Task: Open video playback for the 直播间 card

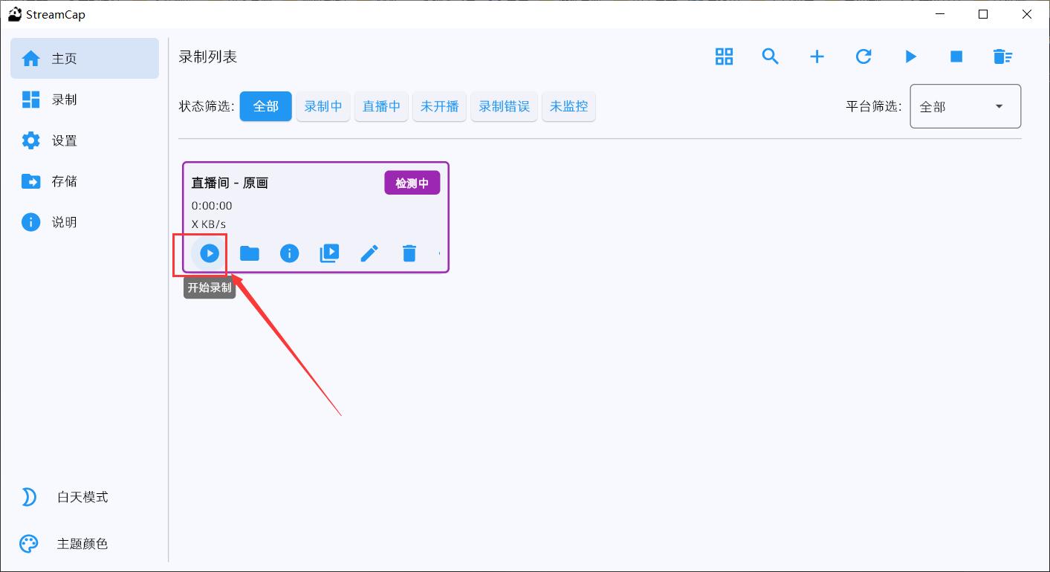Action: pos(329,253)
